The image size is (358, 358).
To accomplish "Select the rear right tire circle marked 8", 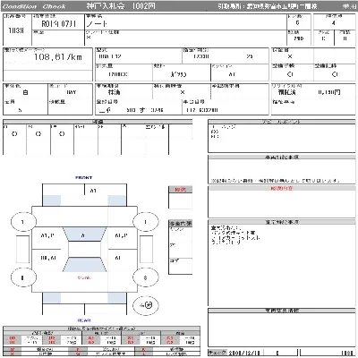I will tap(146, 277).
